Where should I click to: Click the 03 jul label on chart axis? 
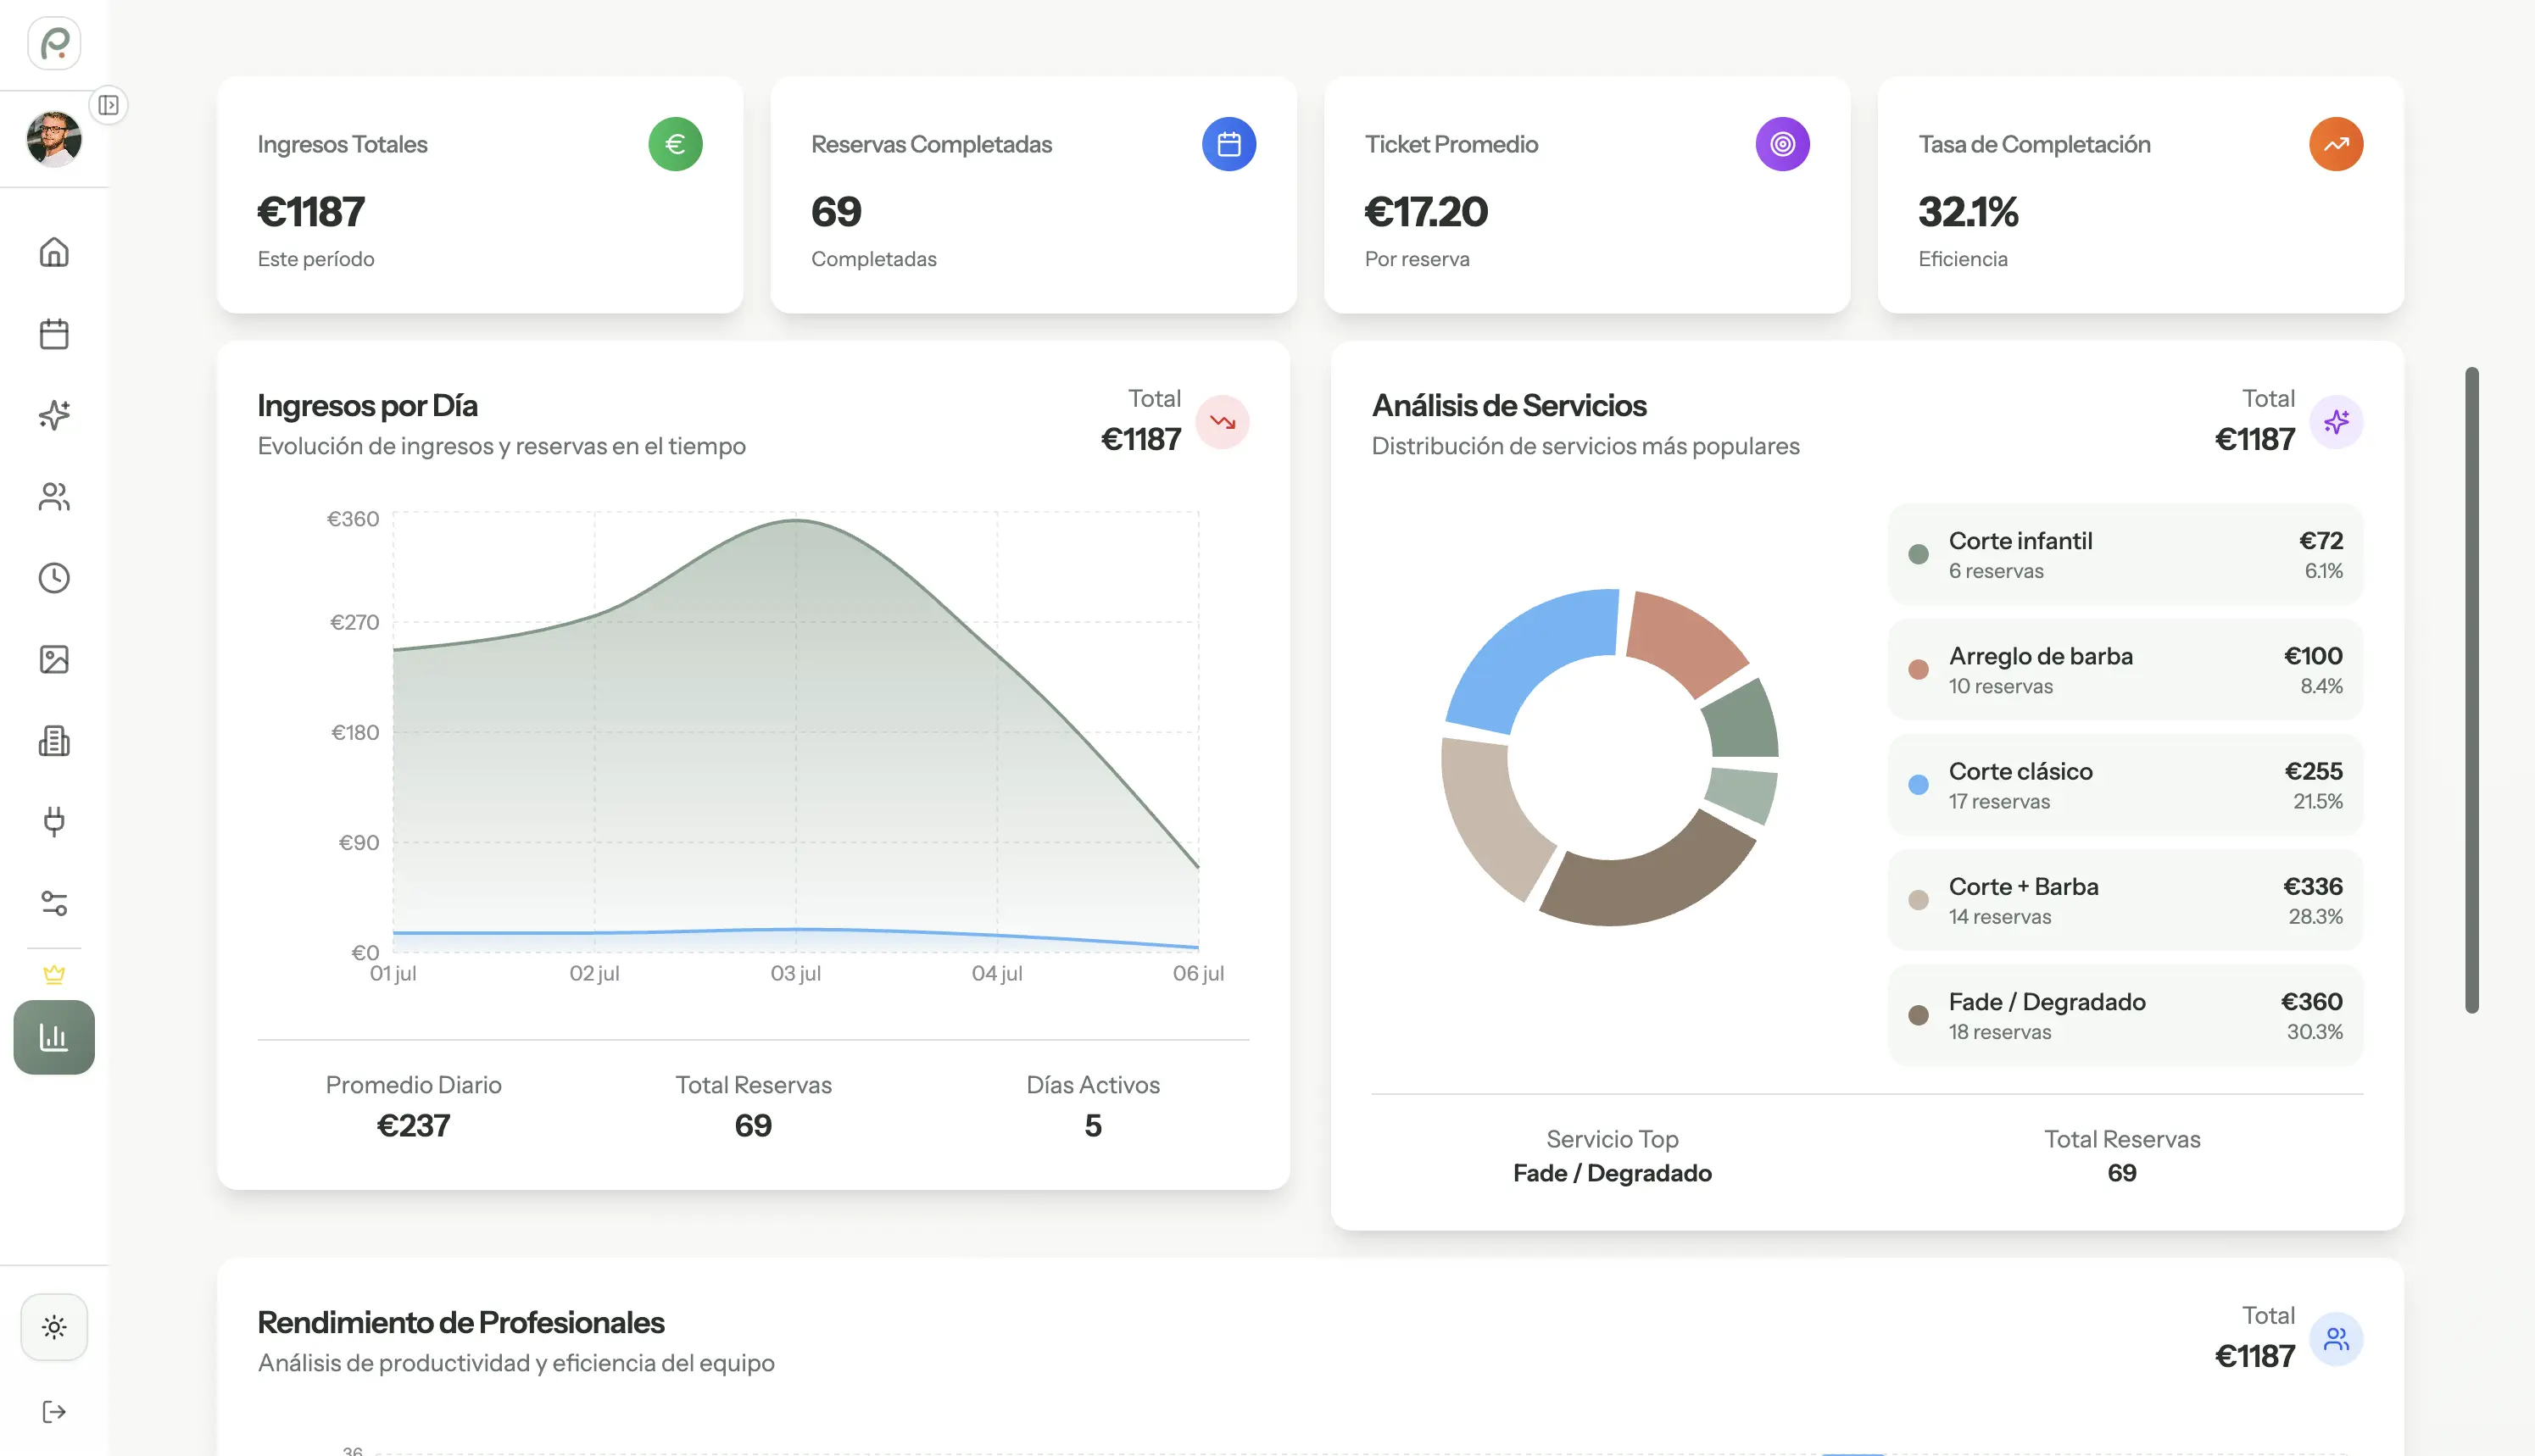click(x=795, y=973)
